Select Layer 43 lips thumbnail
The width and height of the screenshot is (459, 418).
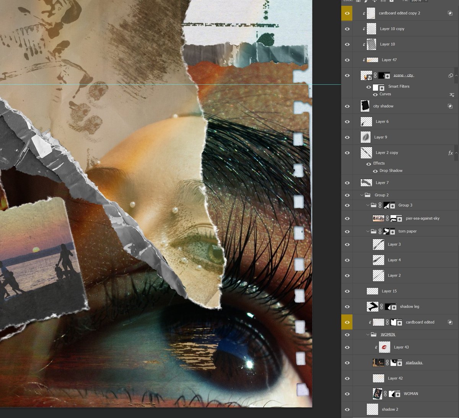(x=384, y=347)
